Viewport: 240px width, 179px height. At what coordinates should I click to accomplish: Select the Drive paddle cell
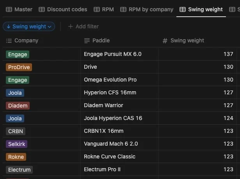pyautogui.click(x=119, y=67)
